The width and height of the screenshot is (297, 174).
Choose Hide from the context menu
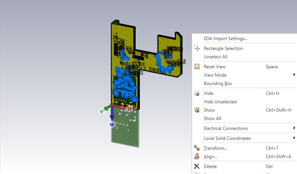point(208,93)
